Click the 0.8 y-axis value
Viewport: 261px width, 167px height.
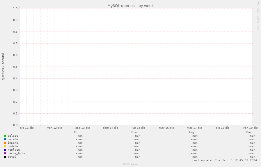coord(15,32)
